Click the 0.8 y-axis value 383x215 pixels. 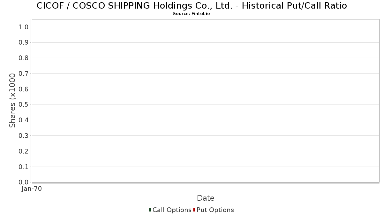[x=24, y=58]
